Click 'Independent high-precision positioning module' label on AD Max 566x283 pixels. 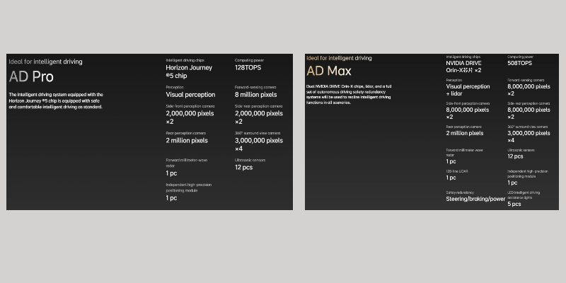coord(527,173)
